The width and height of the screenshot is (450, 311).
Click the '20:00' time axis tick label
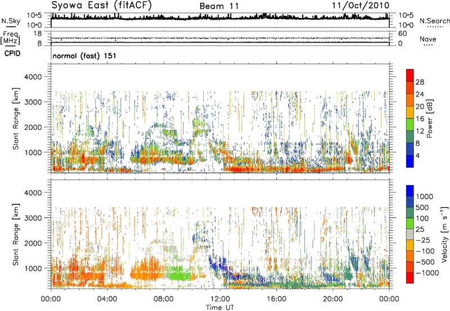pyautogui.click(x=333, y=299)
